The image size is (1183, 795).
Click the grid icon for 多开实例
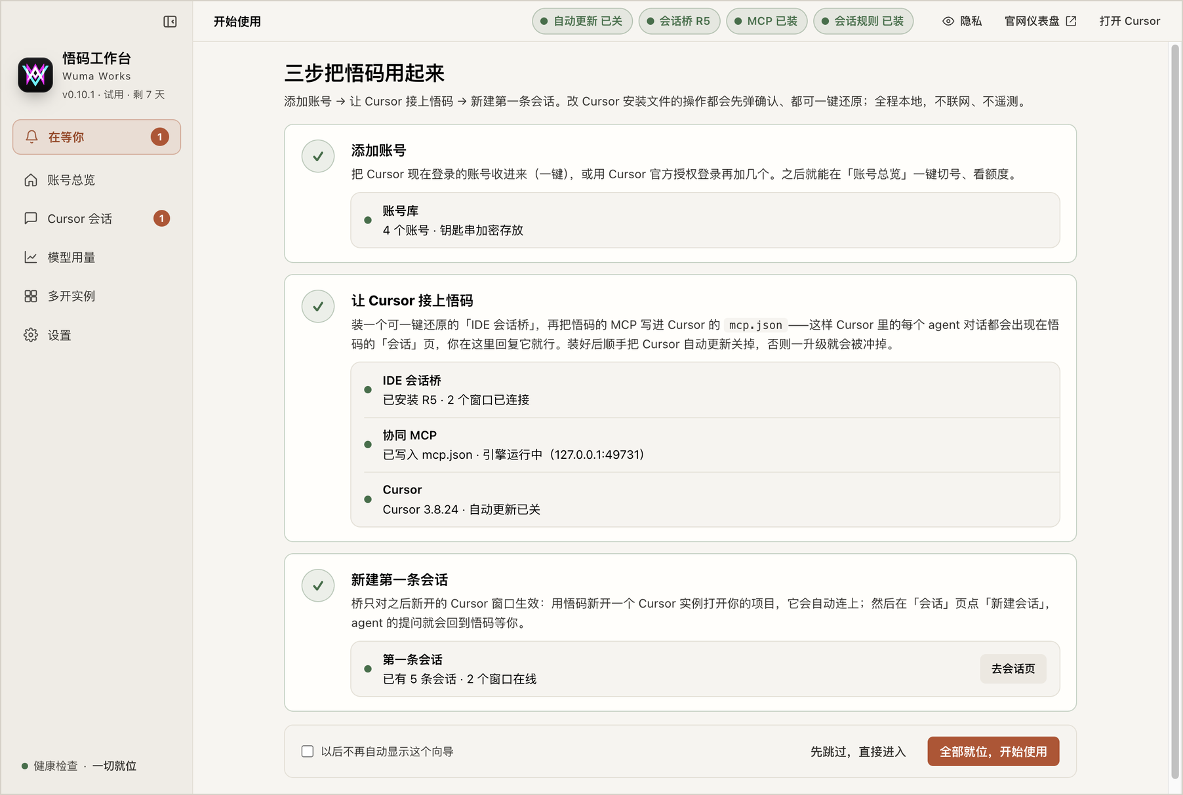pyautogui.click(x=31, y=296)
